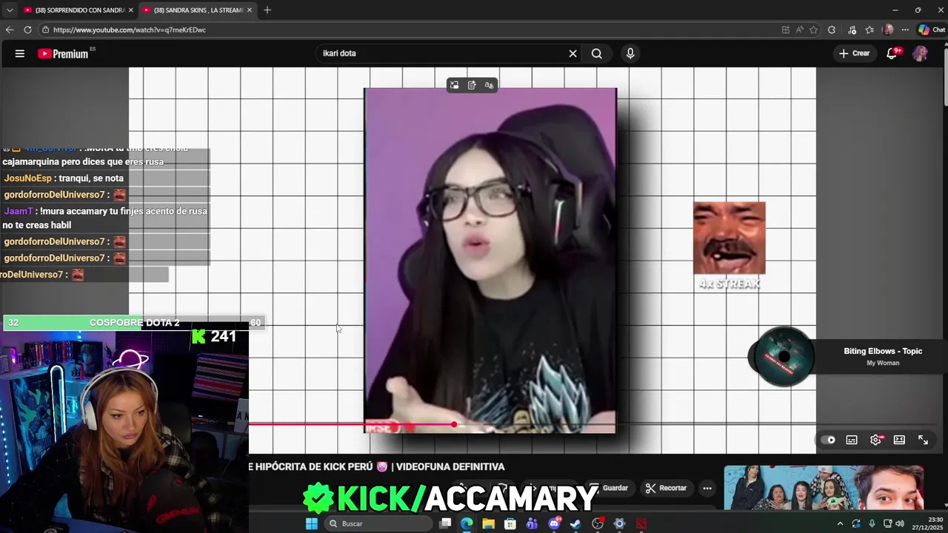Click the Recortar button
Screen dimensions: 948x533
coord(666,488)
